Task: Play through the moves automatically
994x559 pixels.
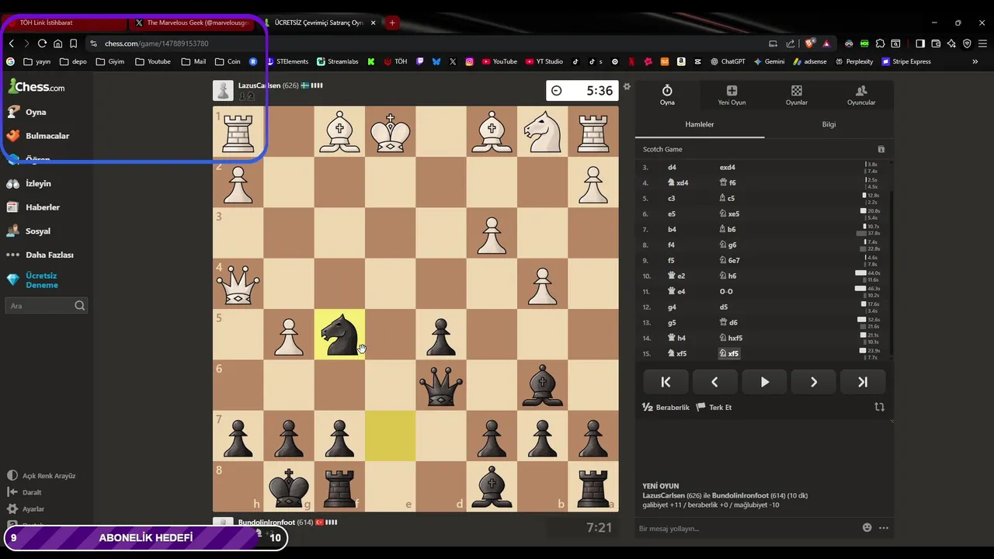Action: click(764, 382)
